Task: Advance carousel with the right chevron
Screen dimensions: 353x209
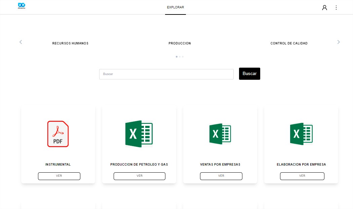Action: point(339,42)
